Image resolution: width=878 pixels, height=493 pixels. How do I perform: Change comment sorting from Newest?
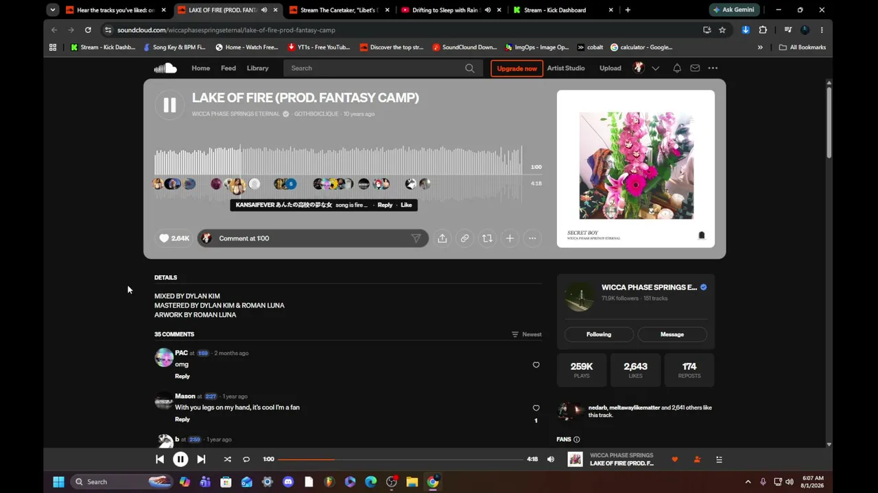526,334
